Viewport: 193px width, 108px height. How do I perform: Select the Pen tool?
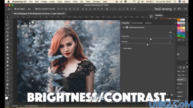pyautogui.click(x=7, y=70)
